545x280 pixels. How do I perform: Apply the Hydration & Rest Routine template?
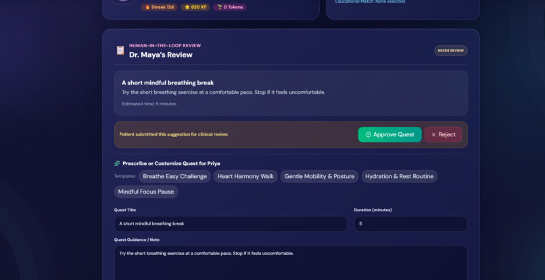point(400,176)
